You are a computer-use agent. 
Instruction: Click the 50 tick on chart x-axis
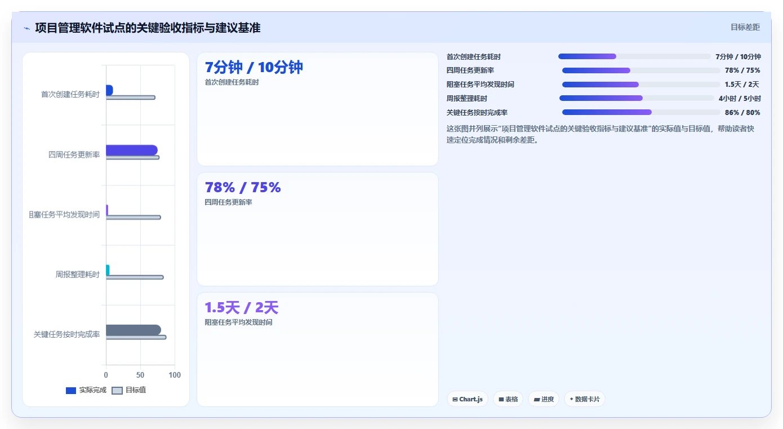[140, 375]
